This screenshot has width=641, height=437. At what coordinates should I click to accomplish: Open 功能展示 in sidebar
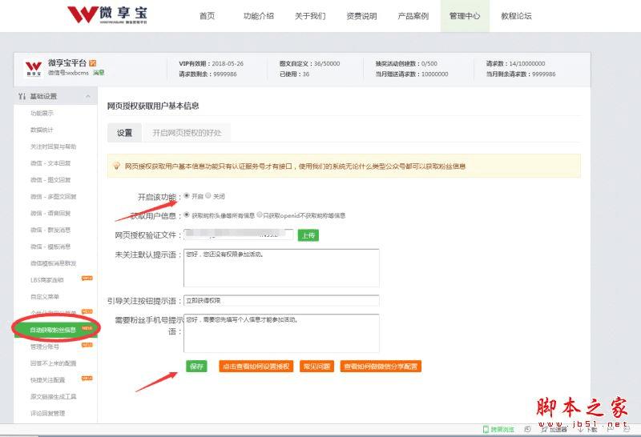point(42,113)
